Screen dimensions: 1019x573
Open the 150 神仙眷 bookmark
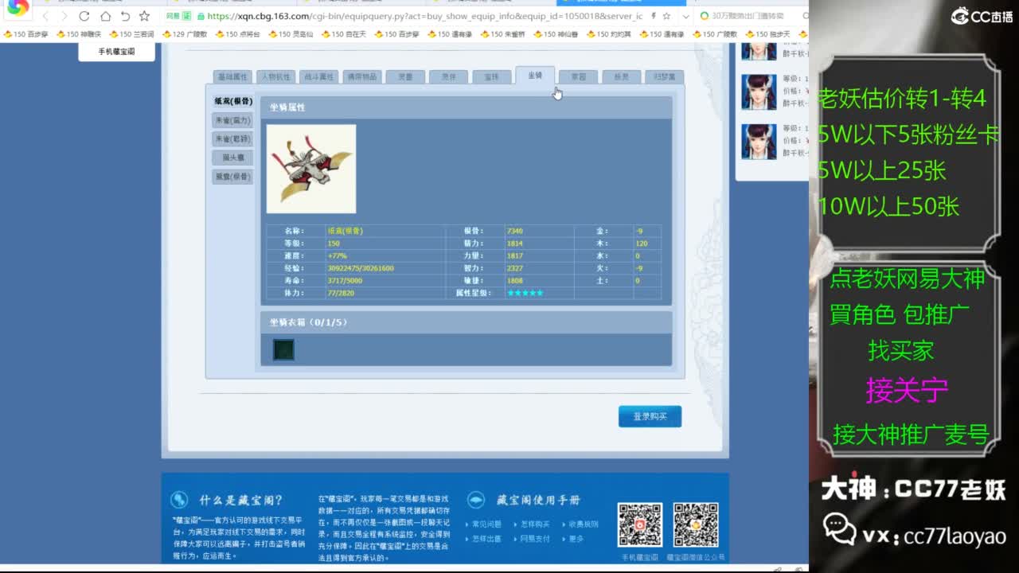pyautogui.click(x=556, y=34)
